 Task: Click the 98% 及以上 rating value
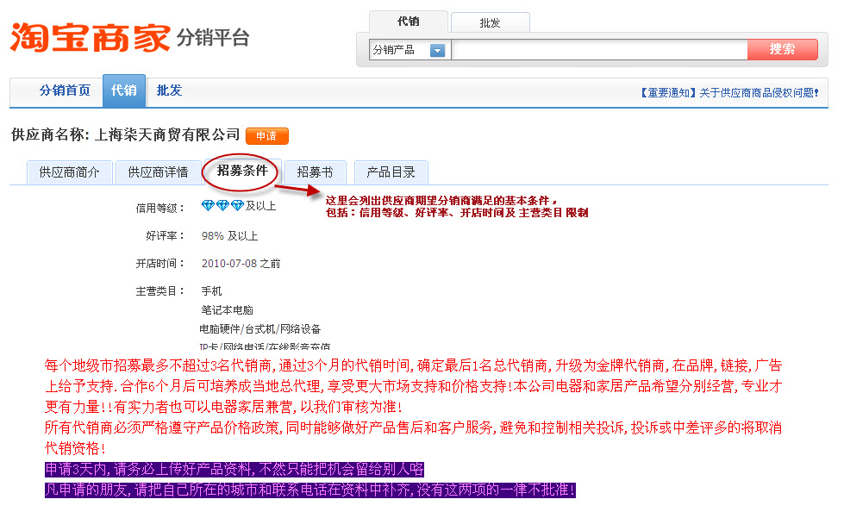230,236
